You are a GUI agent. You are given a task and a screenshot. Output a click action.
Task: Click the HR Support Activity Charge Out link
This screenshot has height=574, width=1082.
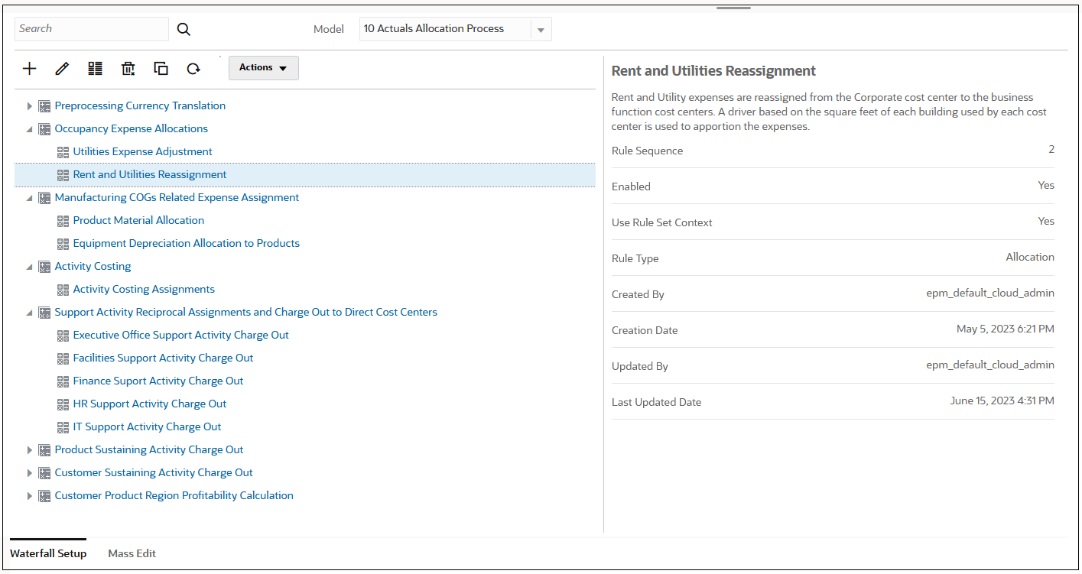[148, 404]
